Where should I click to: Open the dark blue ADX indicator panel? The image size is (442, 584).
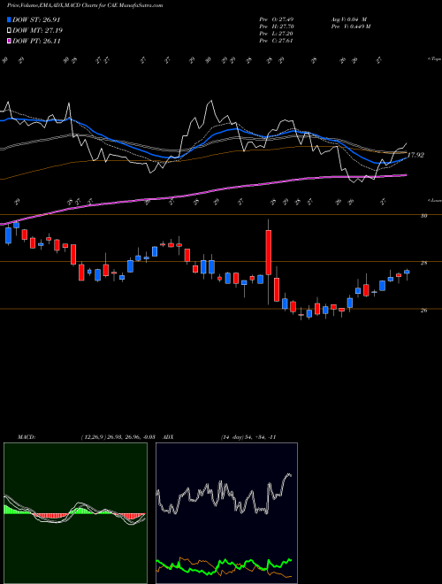[x=226, y=513]
